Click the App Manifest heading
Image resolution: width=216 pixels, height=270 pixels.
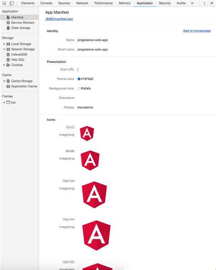57,12
